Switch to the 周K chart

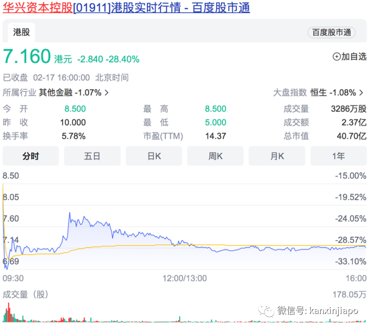pyautogui.click(x=215, y=156)
